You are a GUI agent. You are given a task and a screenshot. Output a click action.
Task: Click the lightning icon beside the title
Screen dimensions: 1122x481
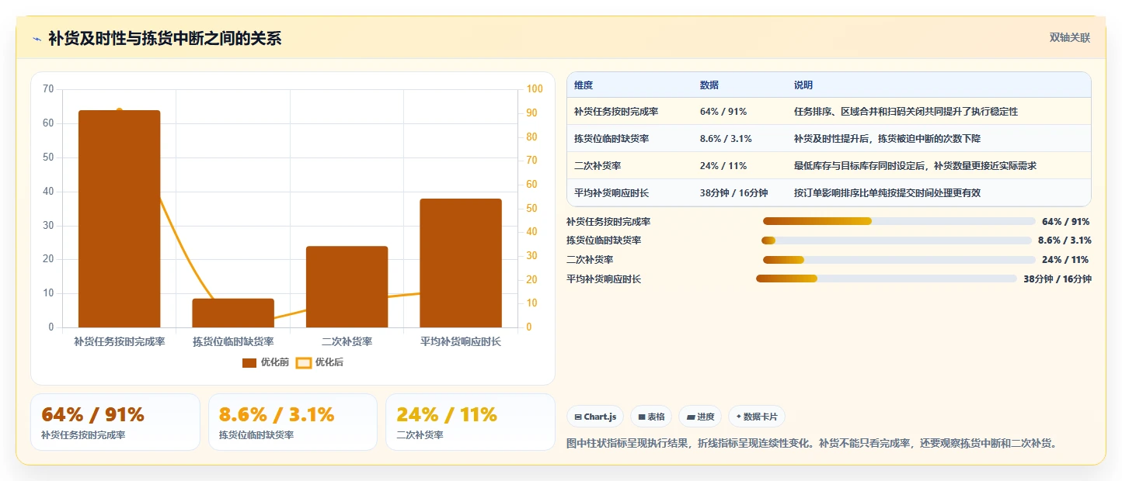[x=37, y=39]
